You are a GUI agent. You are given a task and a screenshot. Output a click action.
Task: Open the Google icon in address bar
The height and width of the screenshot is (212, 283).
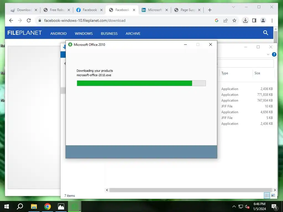pos(217,20)
